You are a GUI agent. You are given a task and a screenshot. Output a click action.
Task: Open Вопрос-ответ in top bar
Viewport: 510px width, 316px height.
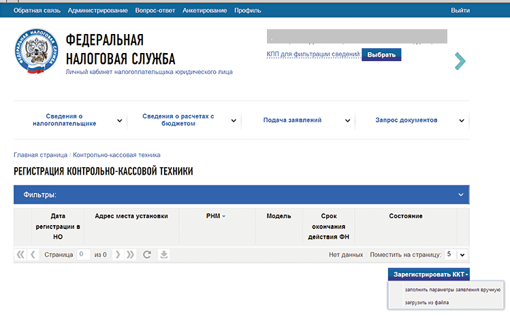(155, 10)
